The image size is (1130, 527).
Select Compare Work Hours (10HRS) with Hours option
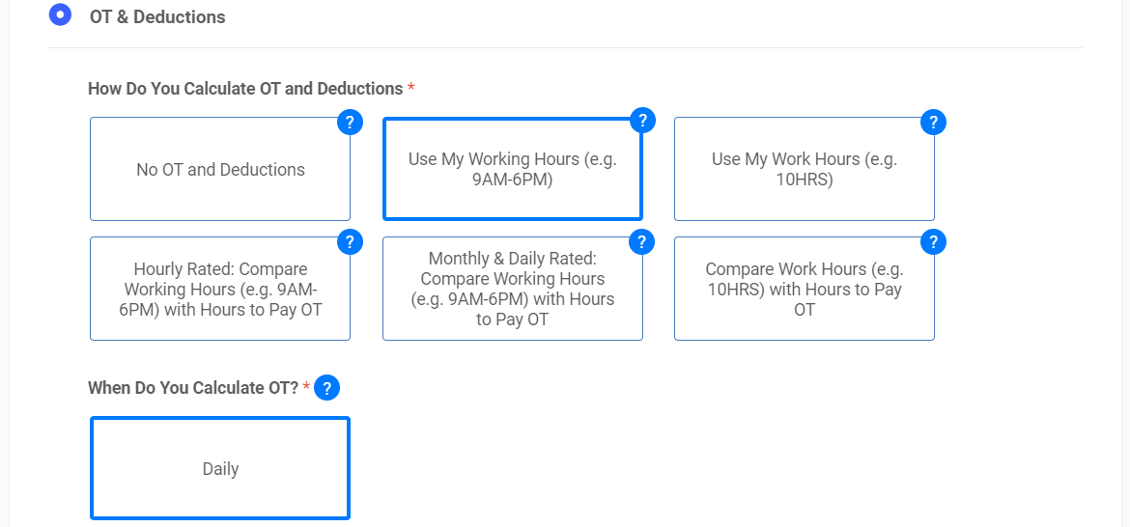[804, 290]
